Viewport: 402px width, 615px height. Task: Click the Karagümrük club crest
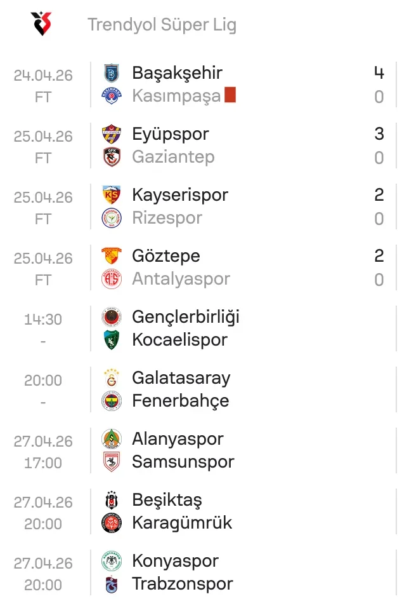(x=112, y=523)
